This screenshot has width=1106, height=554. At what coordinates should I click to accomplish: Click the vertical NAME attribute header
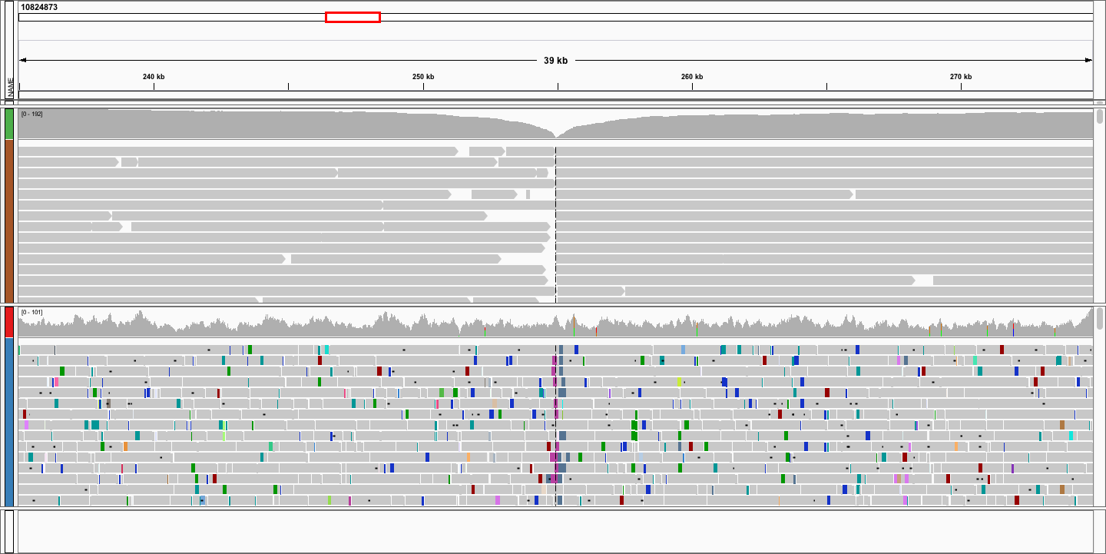coord(11,87)
